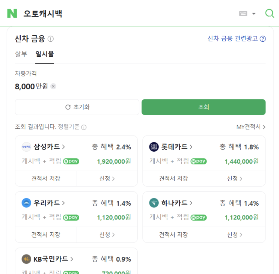Open search with the magnifier icon
The image size is (279, 274).
tap(270, 14)
